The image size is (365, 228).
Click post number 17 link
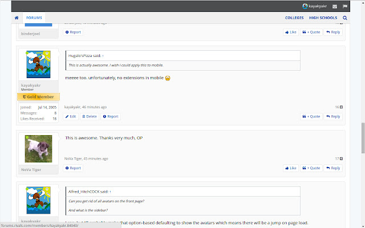(337, 158)
